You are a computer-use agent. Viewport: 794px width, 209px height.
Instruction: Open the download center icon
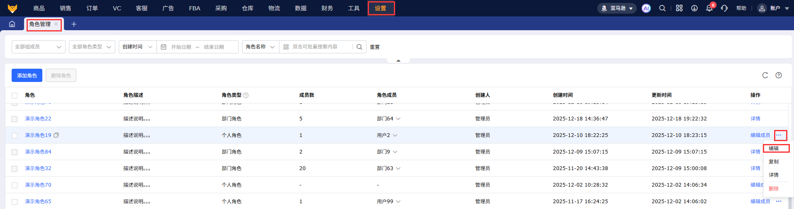(694, 8)
